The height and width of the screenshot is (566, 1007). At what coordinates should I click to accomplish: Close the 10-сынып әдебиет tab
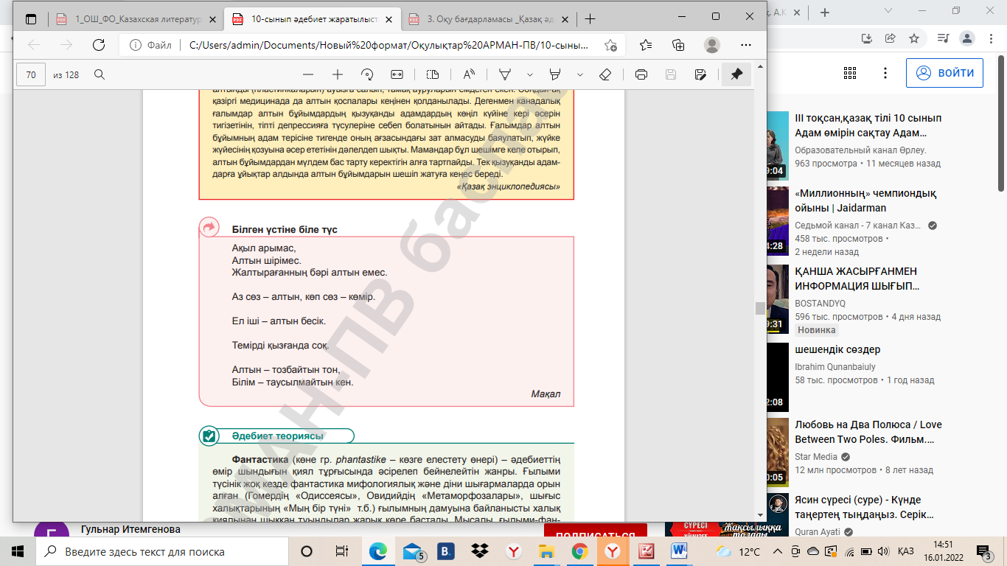click(x=389, y=19)
